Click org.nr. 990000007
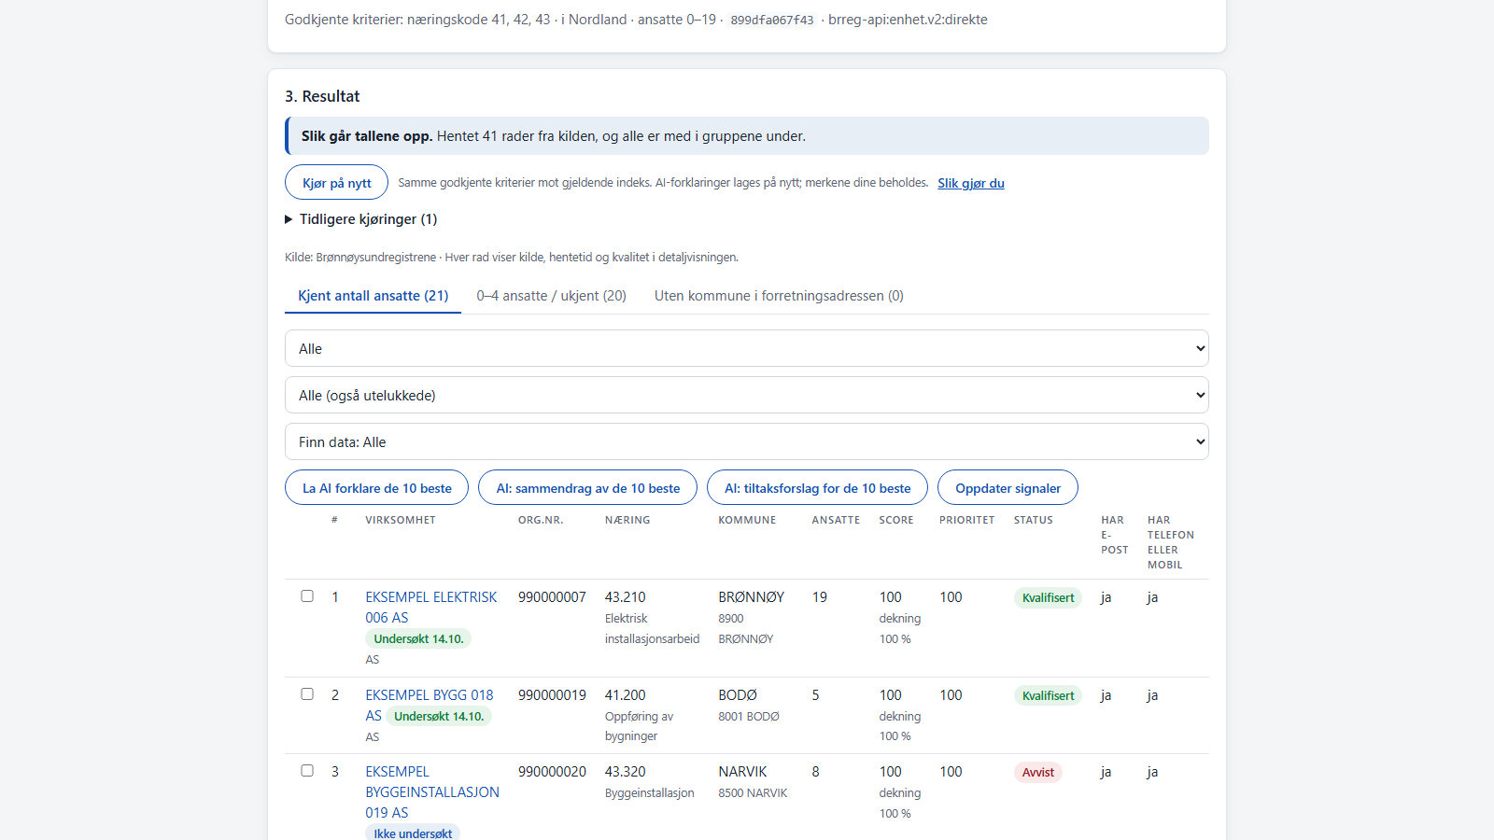Screen dimensions: 1494x840 (552, 597)
